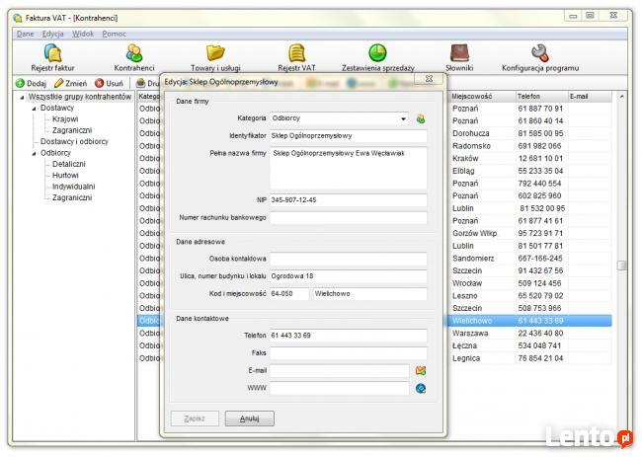Image resolution: width=642 pixels, height=457 pixels.
Task: Collapse the Odbiorcy tree node
Action: pyautogui.click(x=32, y=153)
